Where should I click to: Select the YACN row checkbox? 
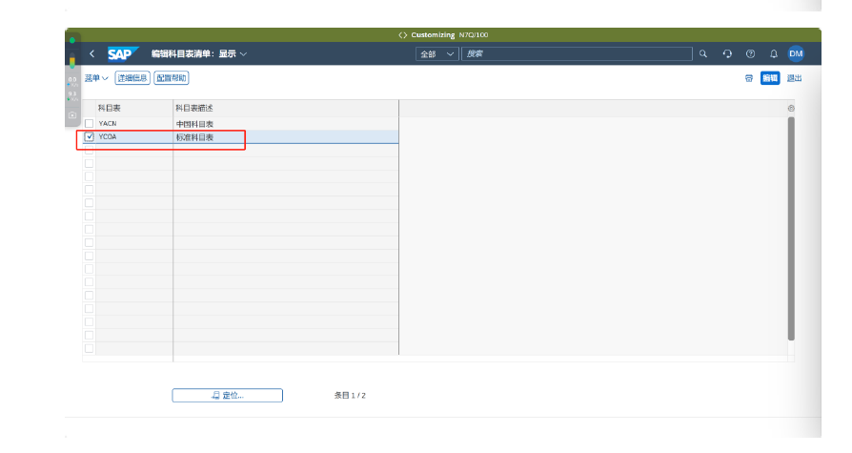90,124
